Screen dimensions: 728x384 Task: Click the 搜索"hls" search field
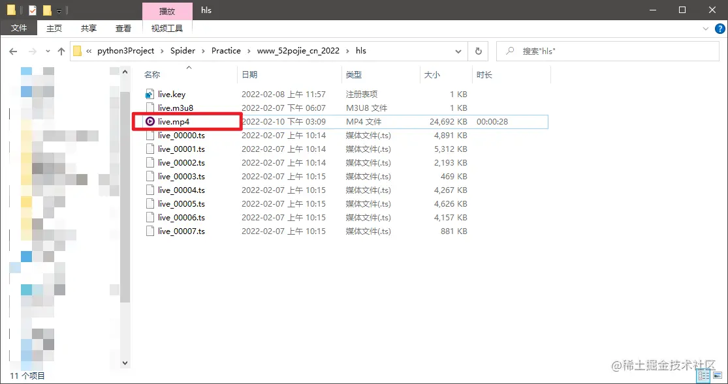[607, 51]
